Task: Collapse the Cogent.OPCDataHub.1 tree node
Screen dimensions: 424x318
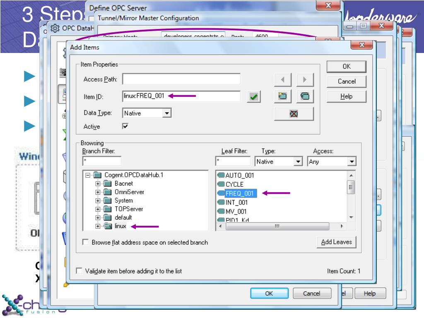Action: [x=88, y=175]
